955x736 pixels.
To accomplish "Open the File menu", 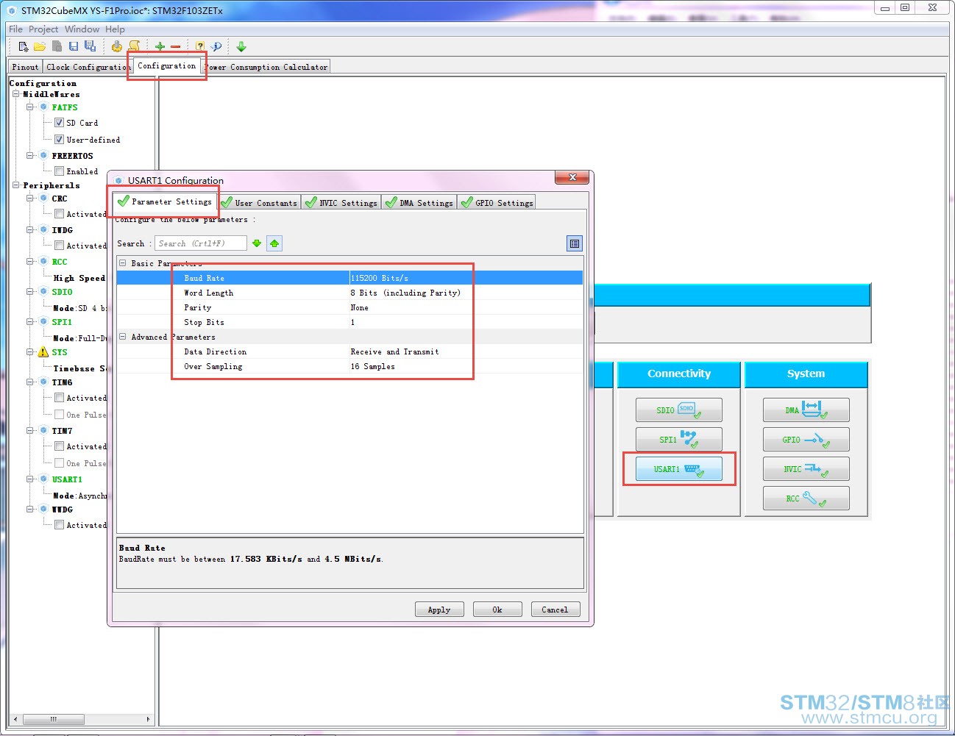I will point(15,29).
